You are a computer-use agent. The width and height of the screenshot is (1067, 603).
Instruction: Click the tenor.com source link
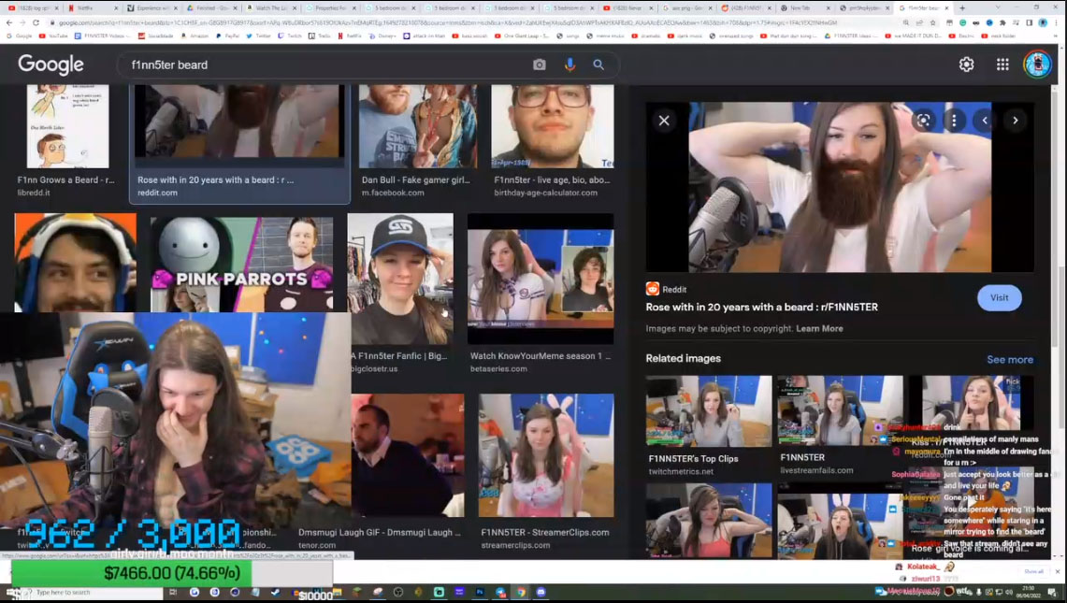pyautogui.click(x=316, y=545)
